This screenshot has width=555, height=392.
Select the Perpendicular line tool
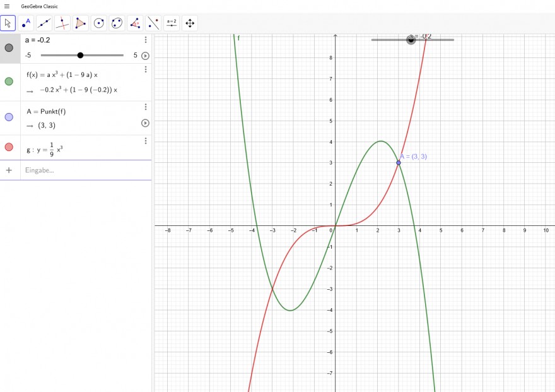point(62,23)
